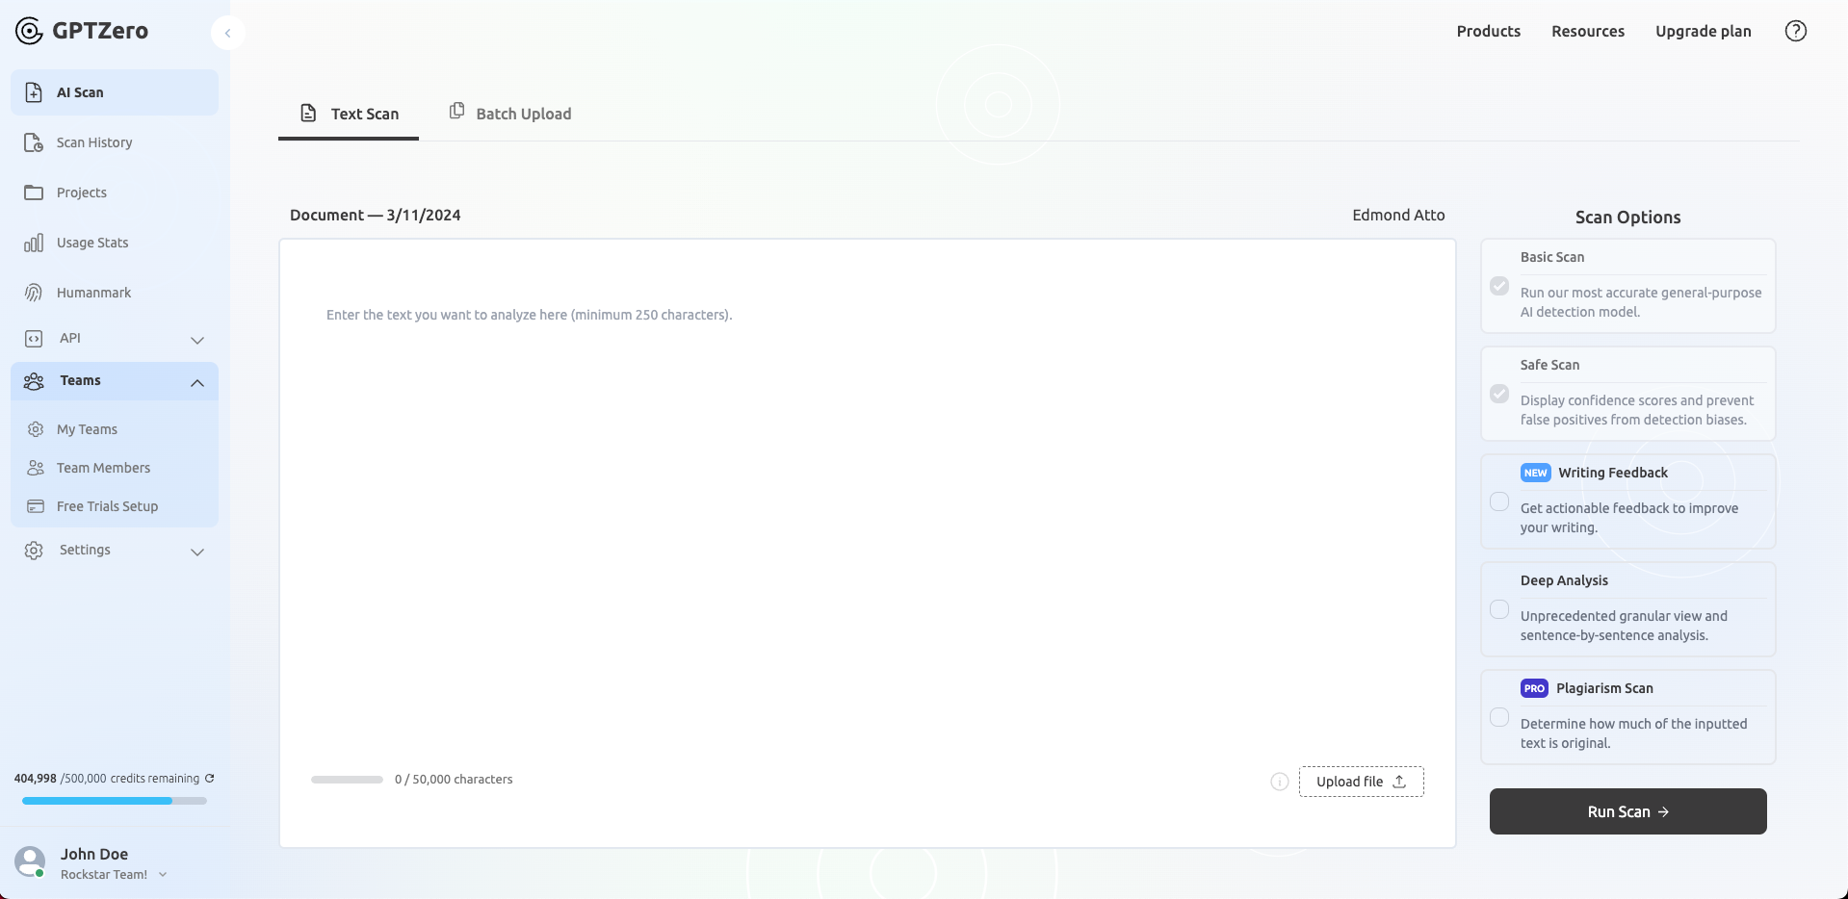Click the GPTZero logo

[82, 30]
